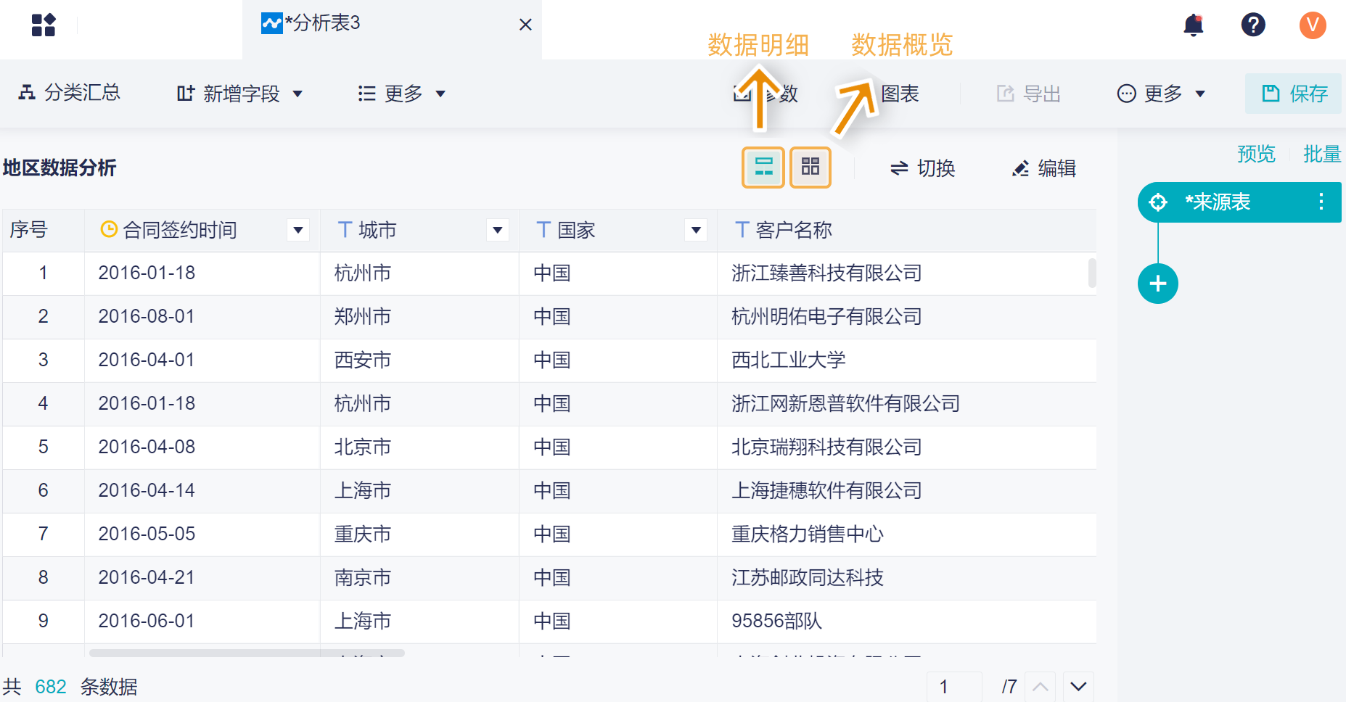Open the app grid home icon

(x=44, y=25)
